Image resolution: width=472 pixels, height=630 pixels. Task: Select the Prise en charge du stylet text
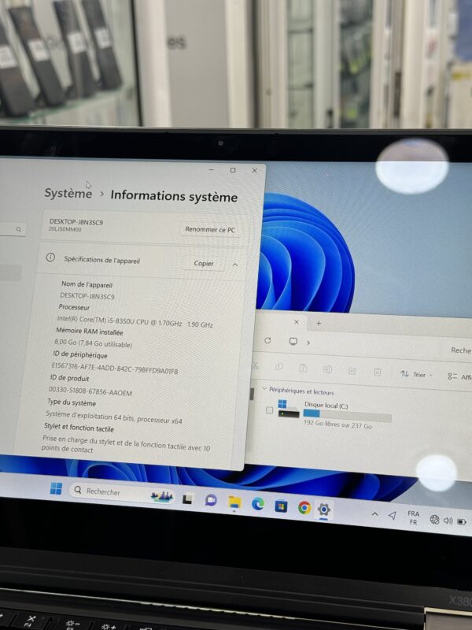126,445
